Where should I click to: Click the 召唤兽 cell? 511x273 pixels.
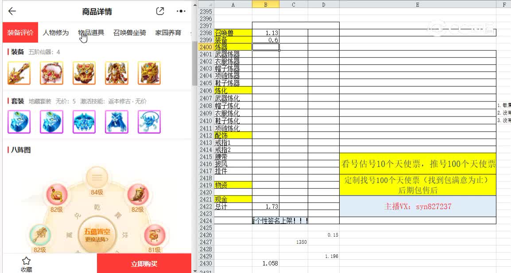[233, 33]
